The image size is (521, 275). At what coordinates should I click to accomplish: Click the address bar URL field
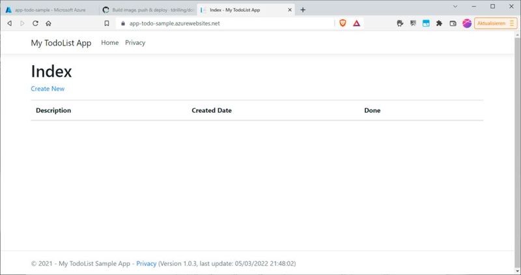226,23
